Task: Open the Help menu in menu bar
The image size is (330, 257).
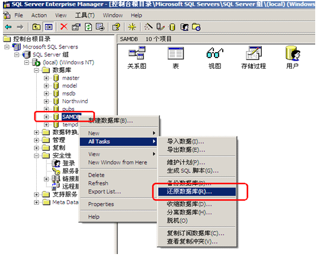Action: point(136,15)
